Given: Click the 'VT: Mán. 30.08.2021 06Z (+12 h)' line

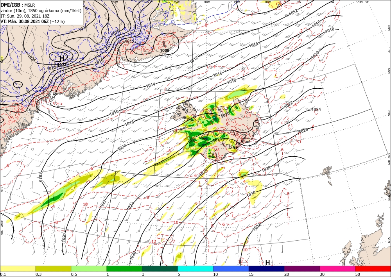Looking at the screenshot, I should point(32,21).
